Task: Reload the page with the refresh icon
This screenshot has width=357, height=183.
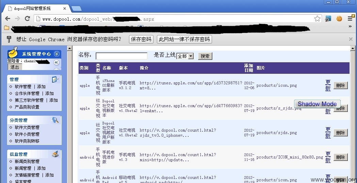Action: click(x=27, y=19)
